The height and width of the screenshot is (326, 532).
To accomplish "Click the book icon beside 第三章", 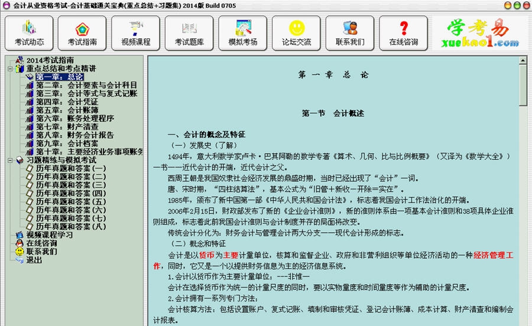I will tap(30, 93).
